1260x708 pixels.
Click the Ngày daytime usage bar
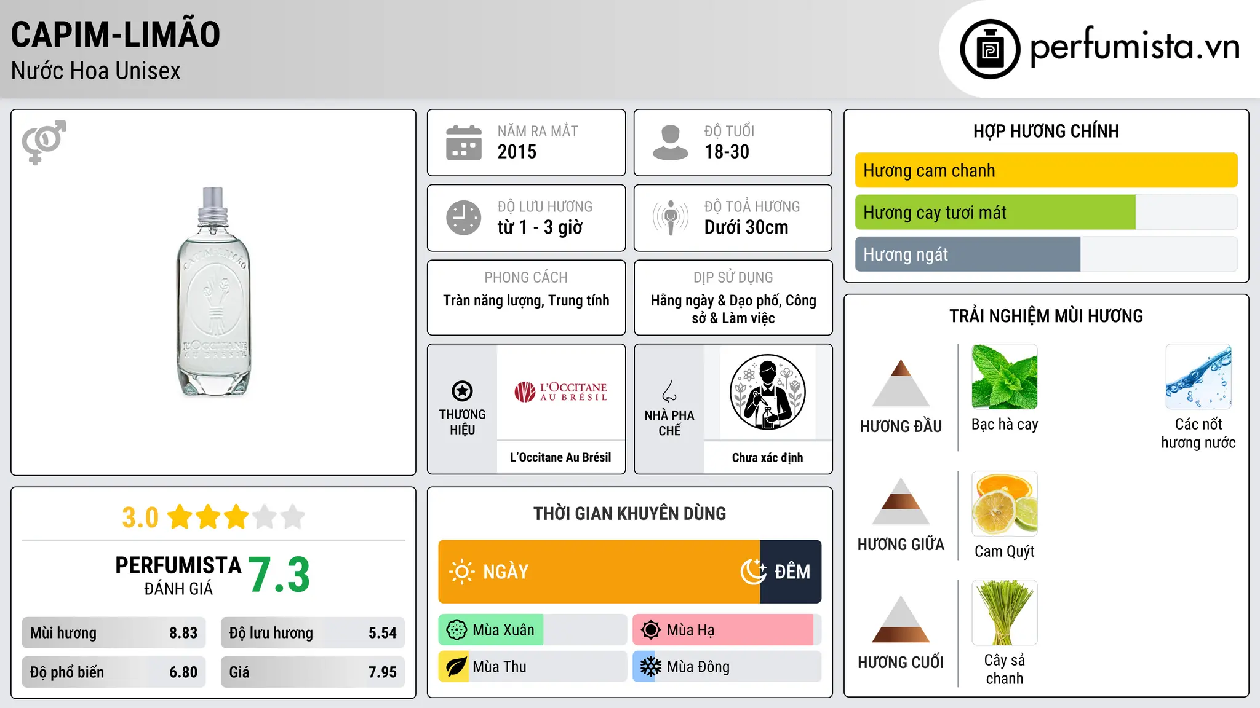[599, 572]
